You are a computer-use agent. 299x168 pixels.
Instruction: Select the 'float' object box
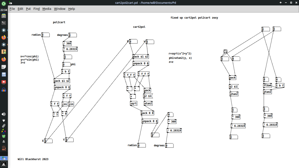point(267,85)
